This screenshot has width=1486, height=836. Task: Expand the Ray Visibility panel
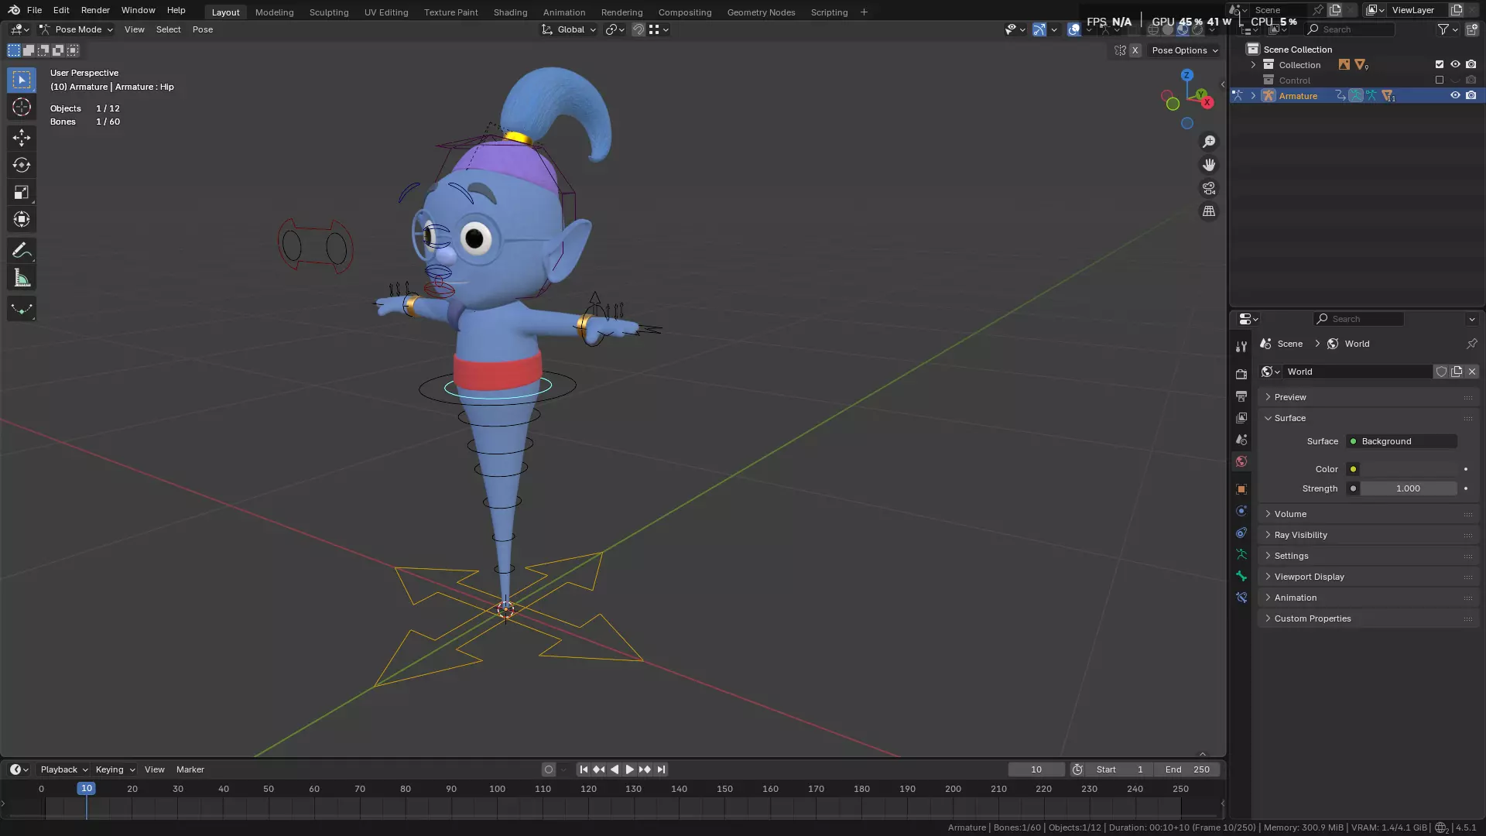tap(1368, 535)
